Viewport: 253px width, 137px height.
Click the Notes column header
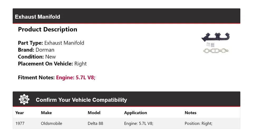(x=191, y=113)
